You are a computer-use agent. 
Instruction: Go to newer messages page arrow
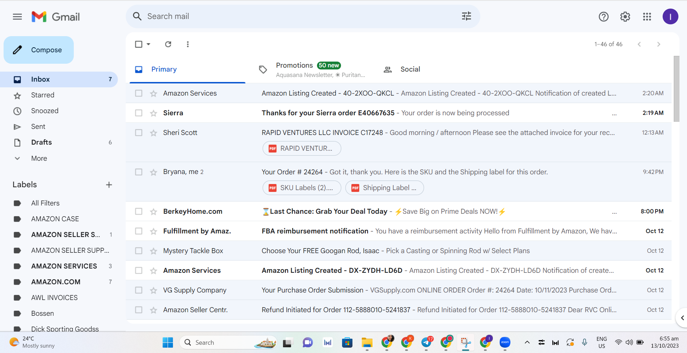pos(639,44)
